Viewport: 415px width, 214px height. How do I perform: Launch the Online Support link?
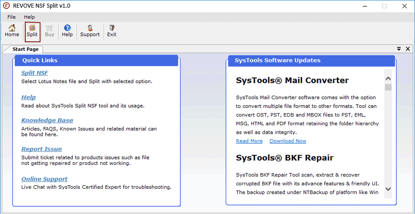[44, 179]
